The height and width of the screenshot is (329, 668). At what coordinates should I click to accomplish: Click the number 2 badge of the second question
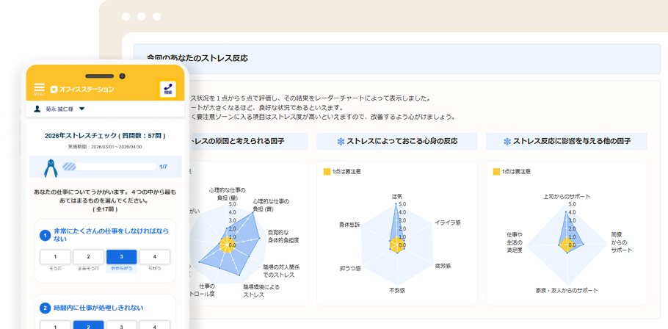pos(46,308)
